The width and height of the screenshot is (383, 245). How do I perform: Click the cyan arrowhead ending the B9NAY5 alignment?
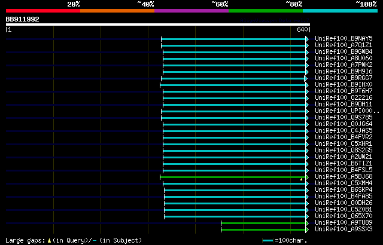(307, 39)
